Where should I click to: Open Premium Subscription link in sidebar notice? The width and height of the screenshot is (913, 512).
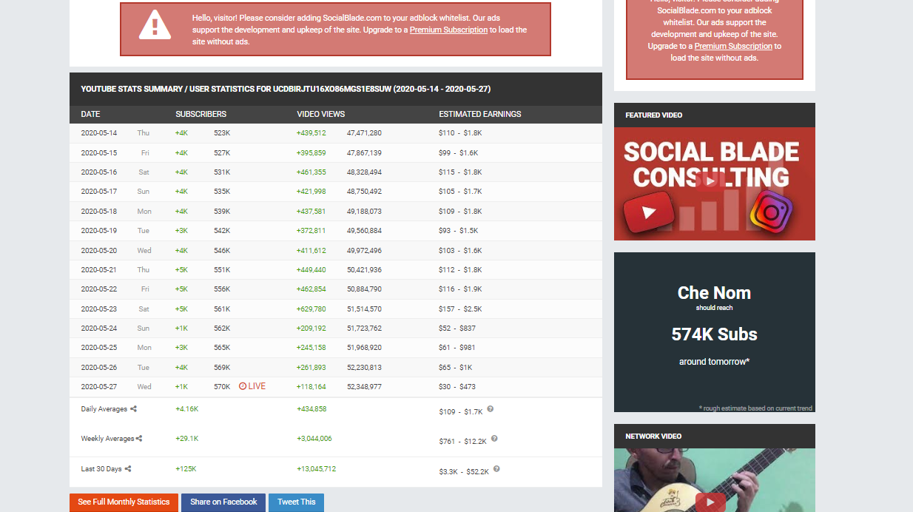click(733, 46)
